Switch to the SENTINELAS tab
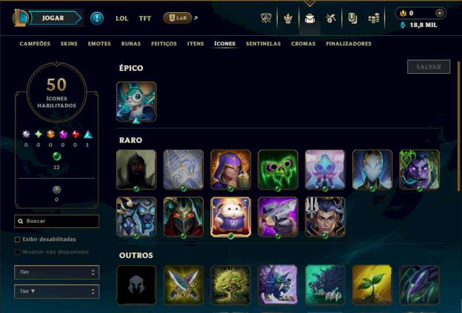Screen dimensions: 462x313 (x=263, y=44)
